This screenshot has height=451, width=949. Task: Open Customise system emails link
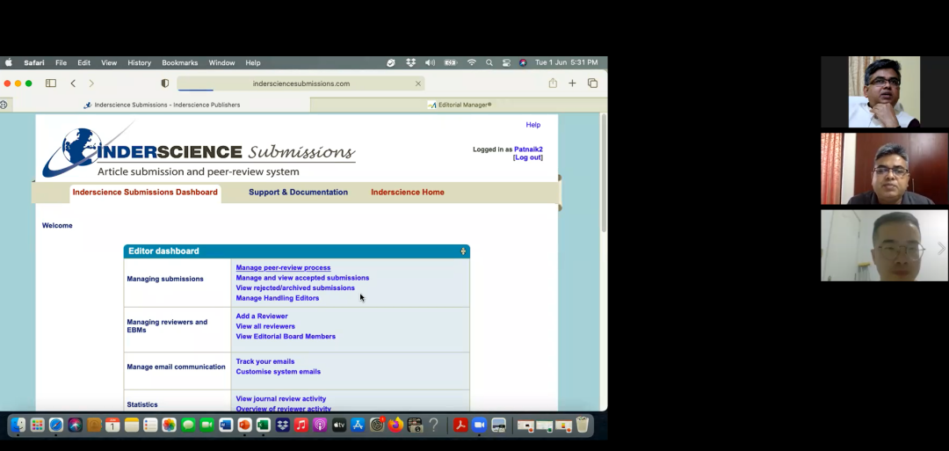[279, 372]
